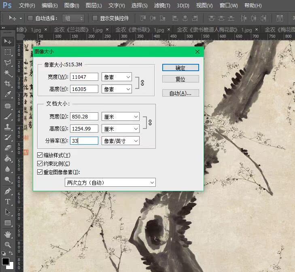
Task: Open the 滤镜(T) menu
Action: point(162,5)
